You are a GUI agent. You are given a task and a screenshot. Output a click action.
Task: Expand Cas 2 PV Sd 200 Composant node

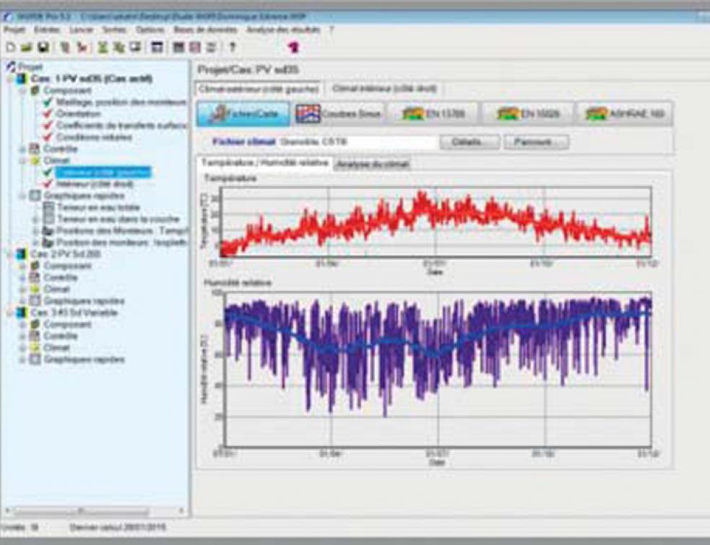[x=22, y=266]
